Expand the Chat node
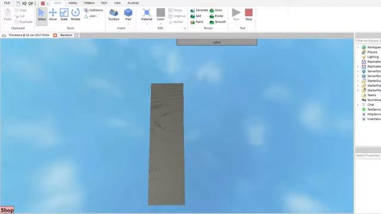 tap(358, 105)
